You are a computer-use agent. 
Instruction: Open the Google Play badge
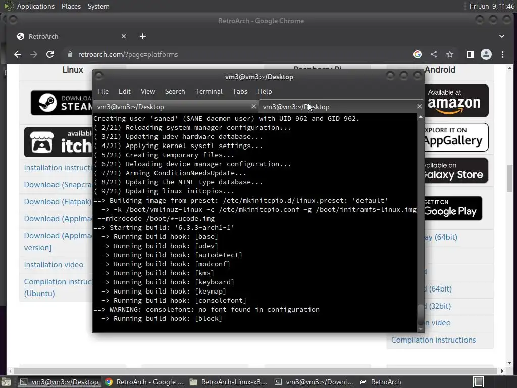[x=453, y=208]
